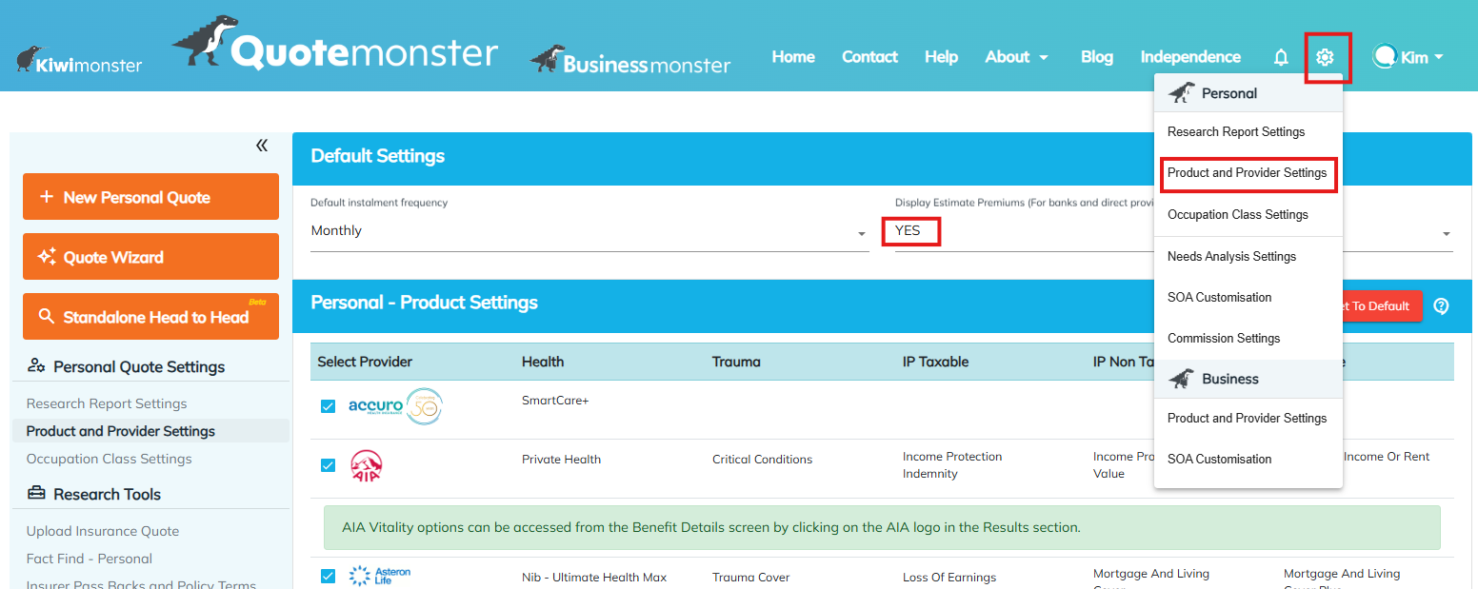
Task: Click the IP Taxable column header
Action: pyautogui.click(x=935, y=362)
